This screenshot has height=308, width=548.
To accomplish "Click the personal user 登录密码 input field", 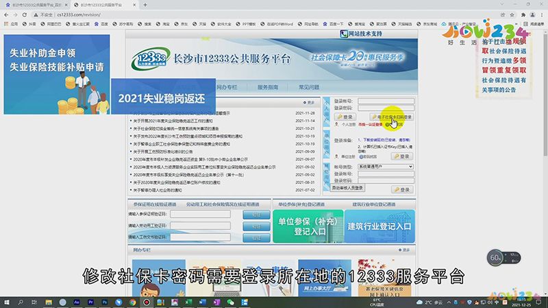I will (x=386, y=108).
